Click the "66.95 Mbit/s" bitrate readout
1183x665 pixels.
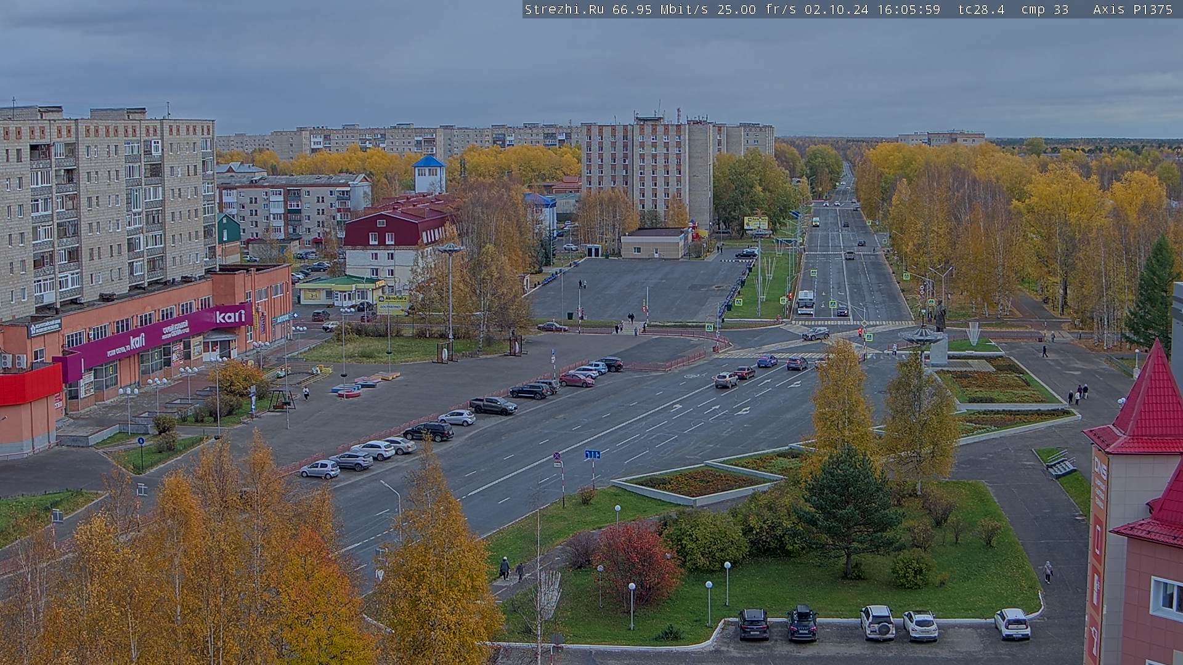coord(660,9)
